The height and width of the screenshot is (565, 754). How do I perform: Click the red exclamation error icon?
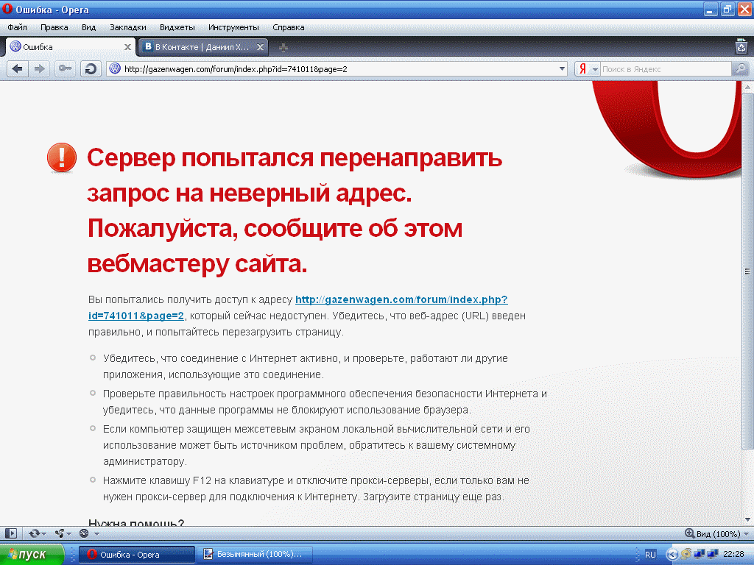click(x=62, y=157)
